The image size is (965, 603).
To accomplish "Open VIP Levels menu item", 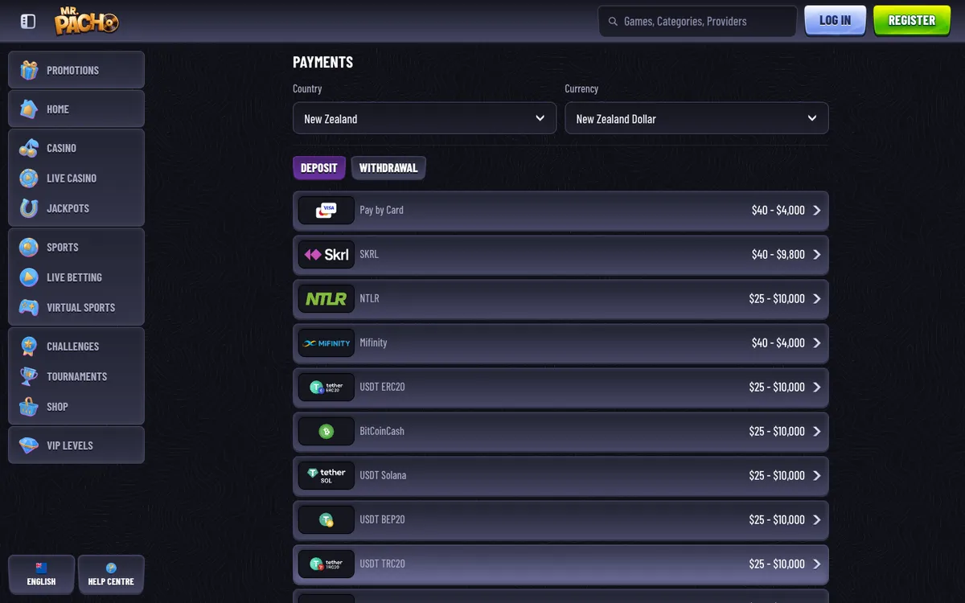I will (76, 445).
